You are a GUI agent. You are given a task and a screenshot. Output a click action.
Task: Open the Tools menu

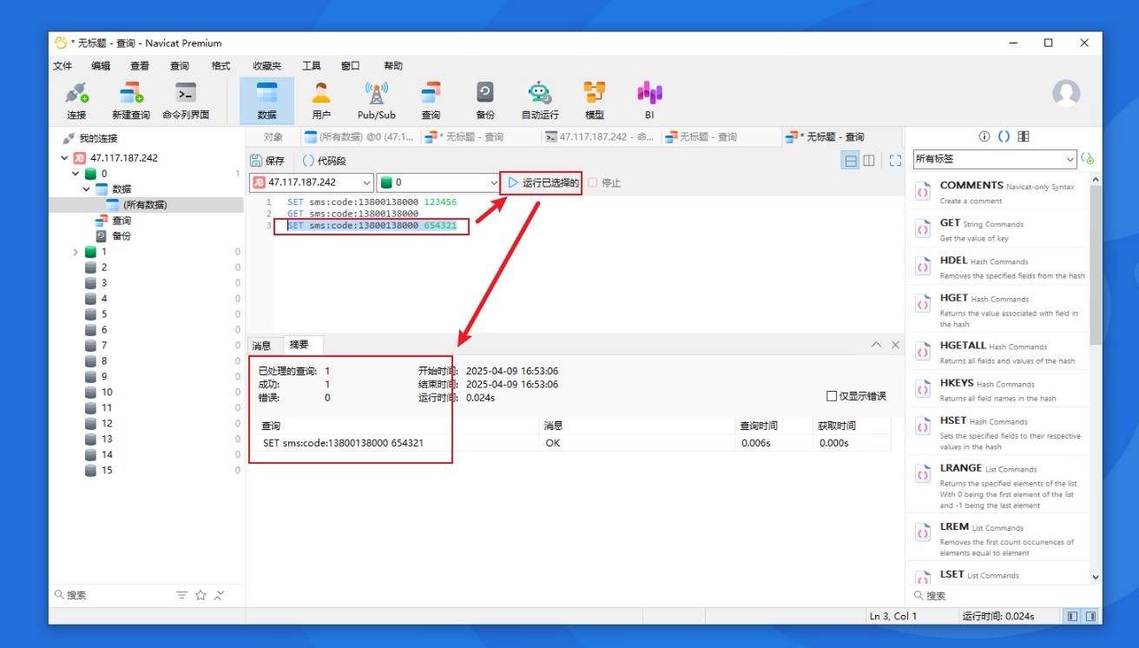point(312,66)
